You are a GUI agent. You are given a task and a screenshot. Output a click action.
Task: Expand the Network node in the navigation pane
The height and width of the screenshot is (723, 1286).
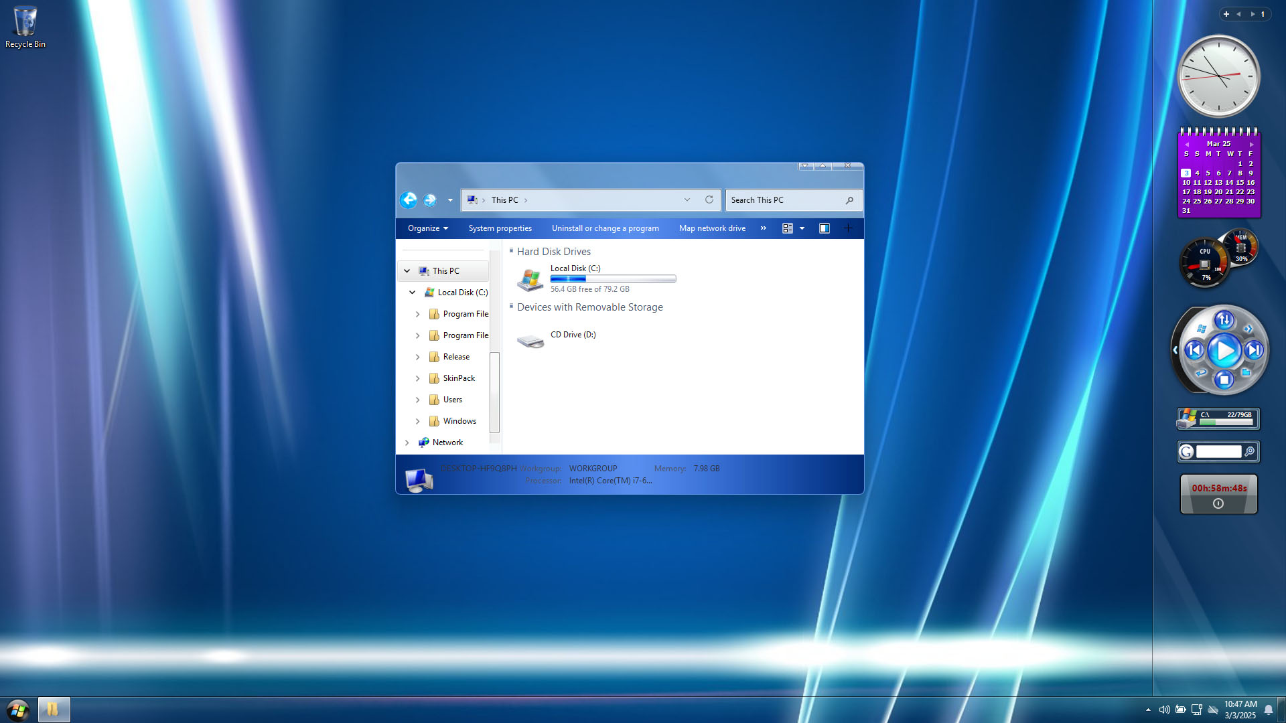(407, 443)
